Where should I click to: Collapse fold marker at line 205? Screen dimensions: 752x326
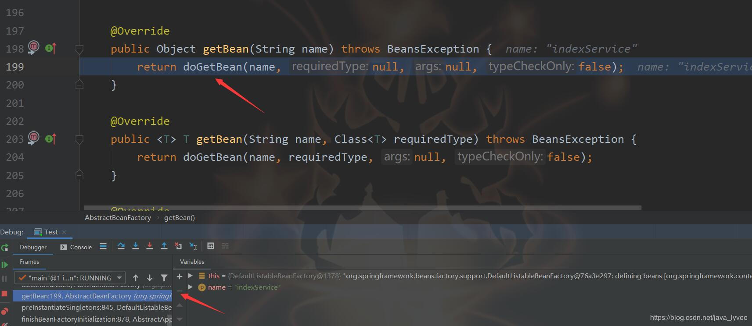coord(79,175)
